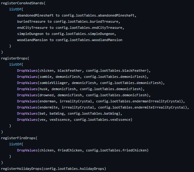
Task: Click listOf under registerDrops
Action: pyautogui.click(x=16, y=64)
